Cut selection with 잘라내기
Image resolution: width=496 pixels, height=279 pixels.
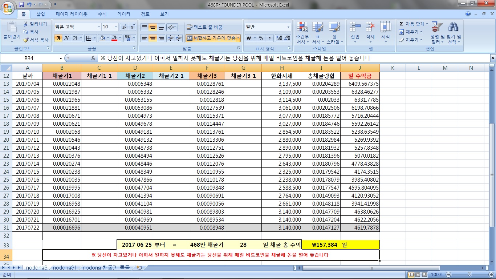pyautogui.click(x=35, y=24)
